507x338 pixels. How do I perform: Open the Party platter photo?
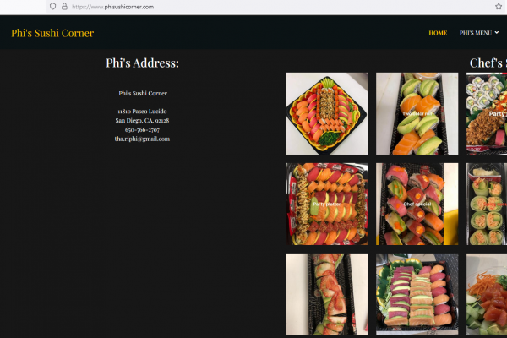point(327,204)
